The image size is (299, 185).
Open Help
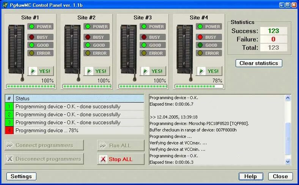pyautogui.click(x=251, y=176)
